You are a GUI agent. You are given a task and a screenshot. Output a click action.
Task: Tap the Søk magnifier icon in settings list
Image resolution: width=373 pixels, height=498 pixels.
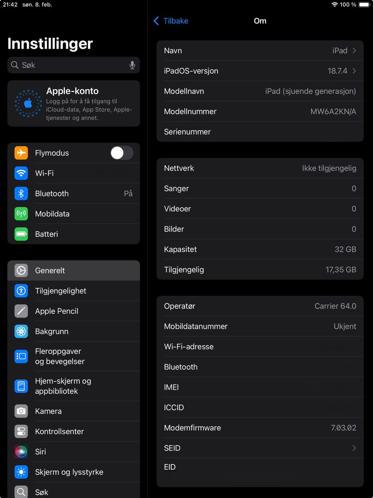(x=21, y=491)
